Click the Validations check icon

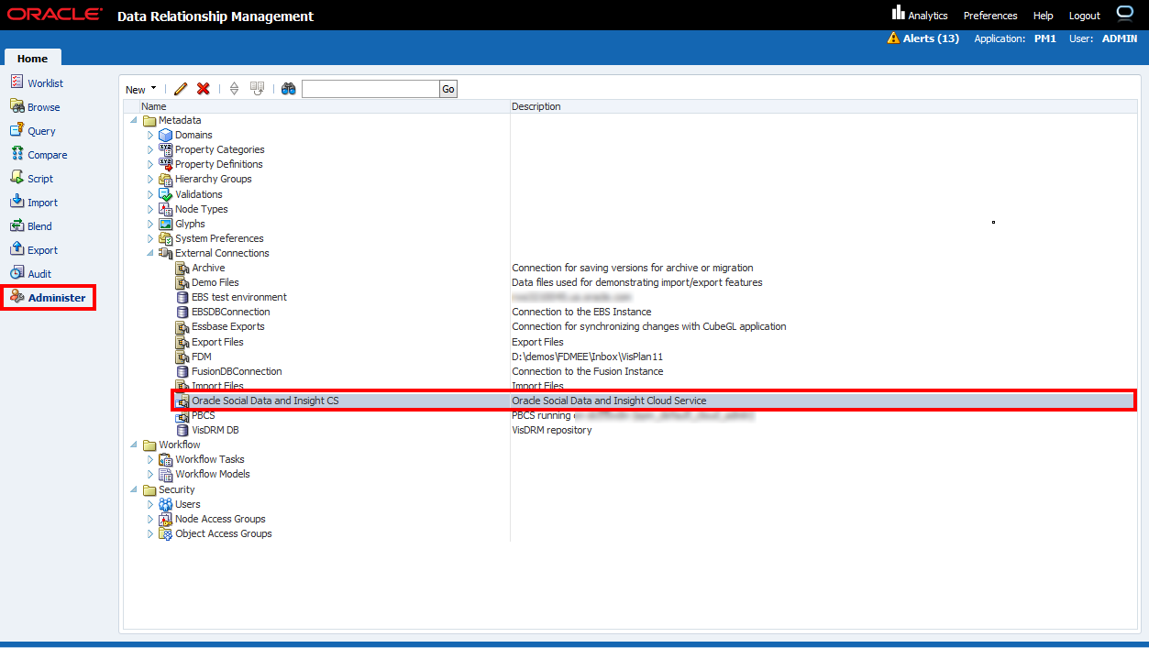coord(166,194)
